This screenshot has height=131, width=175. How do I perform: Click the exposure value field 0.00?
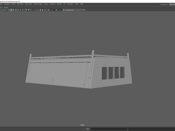52,10
